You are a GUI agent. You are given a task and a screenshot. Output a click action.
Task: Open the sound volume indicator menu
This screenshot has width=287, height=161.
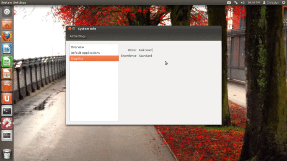(243, 3)
